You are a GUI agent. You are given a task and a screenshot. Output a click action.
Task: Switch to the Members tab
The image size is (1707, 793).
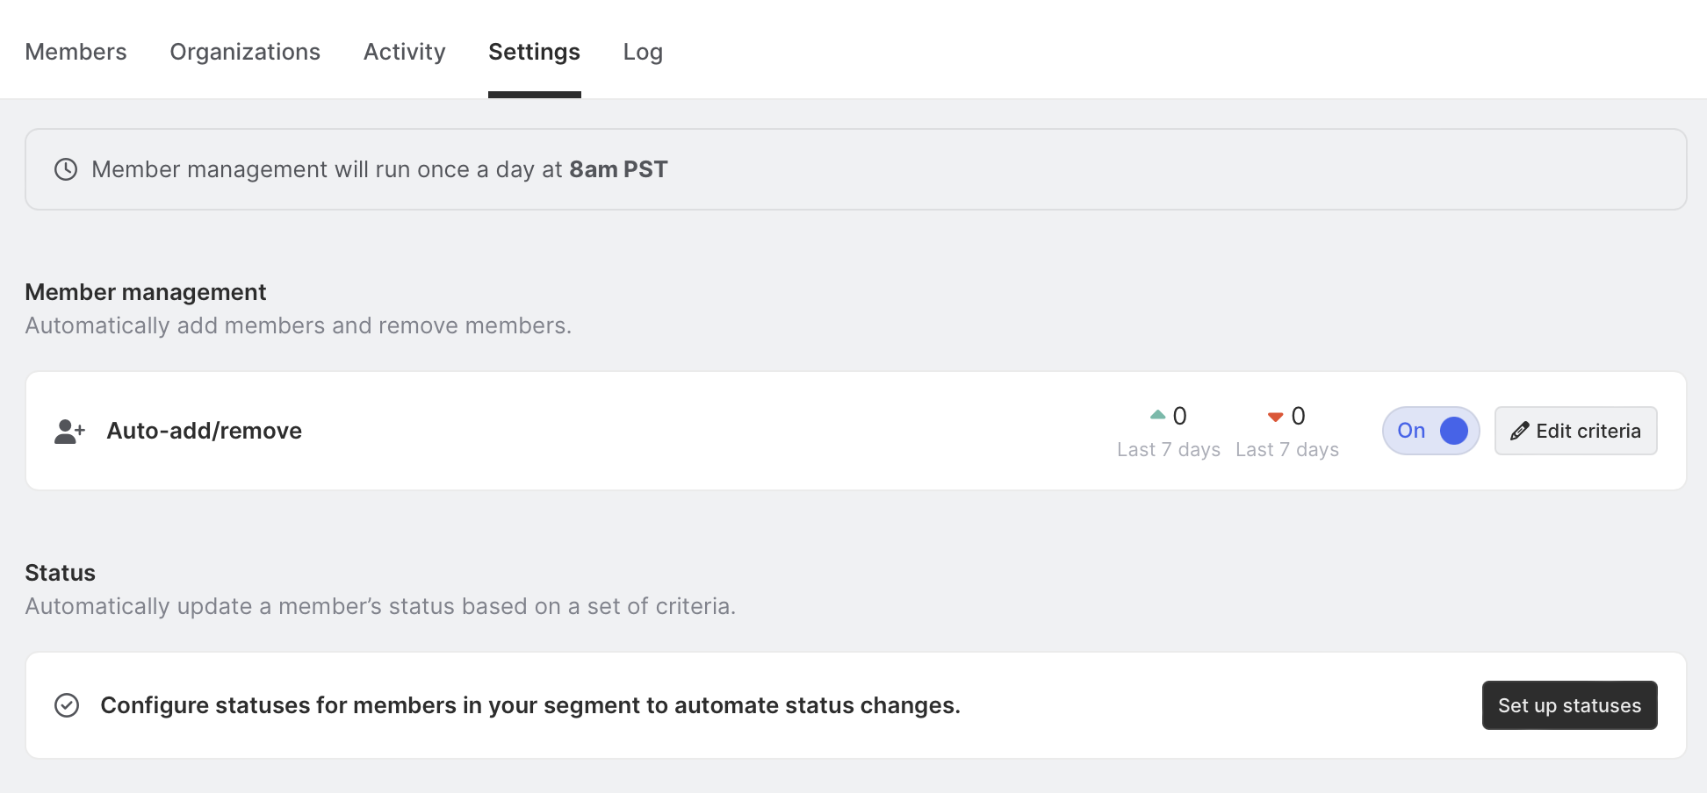coord(76,52)
